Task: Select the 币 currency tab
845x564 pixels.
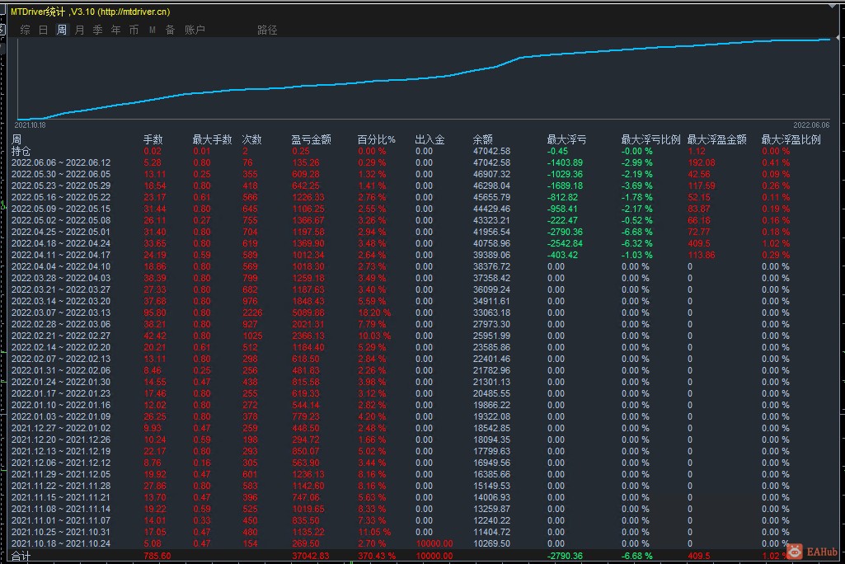Action: pyautogui.click(x=134, y=30)
